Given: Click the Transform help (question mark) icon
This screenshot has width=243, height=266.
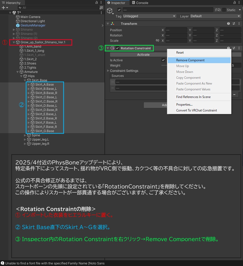Looking at the screenshot, I should (x=228, y=24).
